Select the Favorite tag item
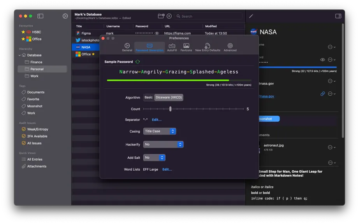This screenshot has height=224, width=359. click(33, 100)
